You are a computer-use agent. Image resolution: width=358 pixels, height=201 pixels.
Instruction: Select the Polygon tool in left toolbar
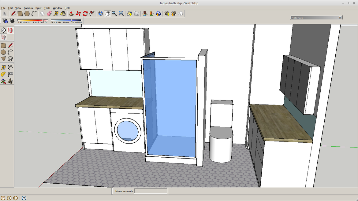[x=3, y=59]
